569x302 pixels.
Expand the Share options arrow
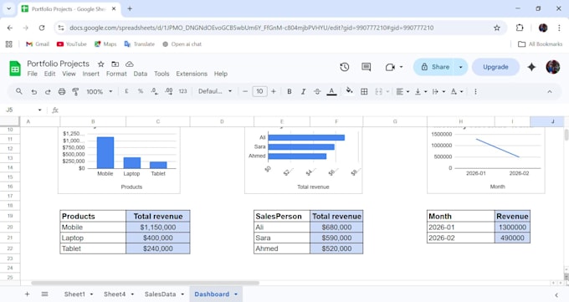tap(461, 67)
